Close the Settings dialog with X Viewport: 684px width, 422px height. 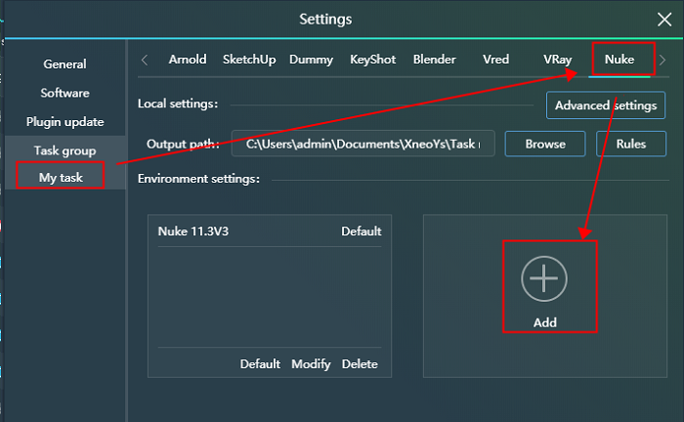(x=664, y=19)
